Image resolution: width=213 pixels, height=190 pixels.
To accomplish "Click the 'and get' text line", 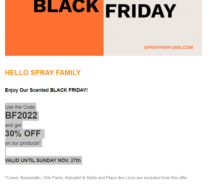I will 13,125.
